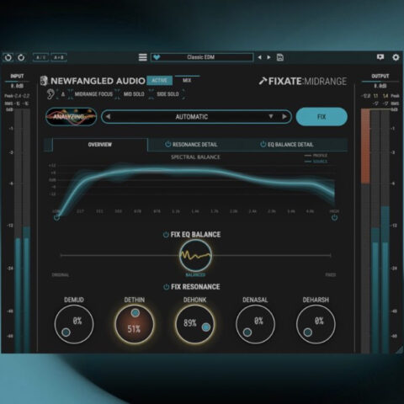Toggle the low band power icon

coord(56,217)
